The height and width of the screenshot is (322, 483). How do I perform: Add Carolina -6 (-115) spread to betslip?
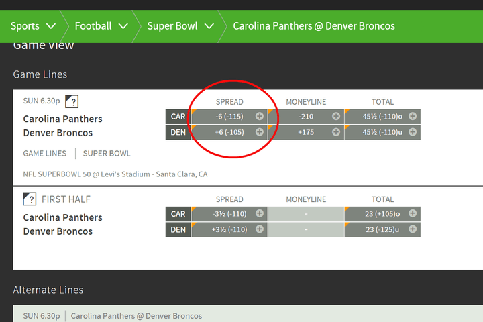[229, 117]
